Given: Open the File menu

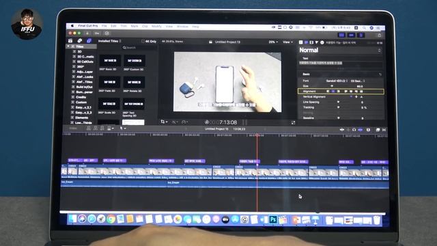Looking at the screenshot, I should 104,26.
